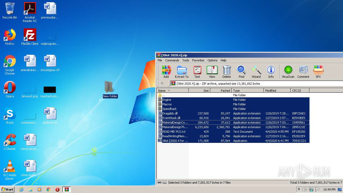Select the Firefox desktop icon
Image resolution: width=343 pixels, height=193 pixels.
pos(10,37)
